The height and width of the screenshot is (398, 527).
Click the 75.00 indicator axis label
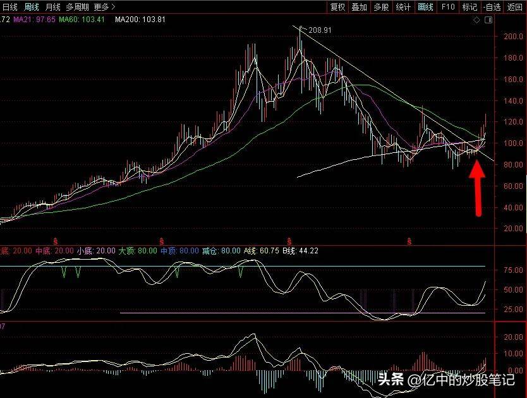tap(513, 270)
